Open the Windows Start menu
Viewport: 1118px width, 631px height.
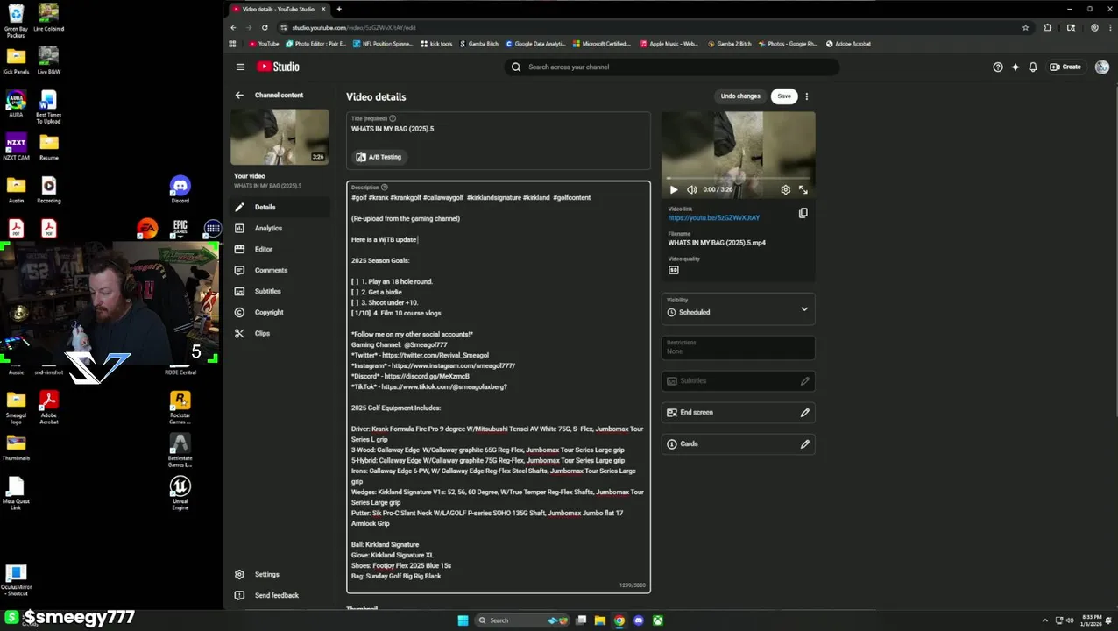point(463,620)
